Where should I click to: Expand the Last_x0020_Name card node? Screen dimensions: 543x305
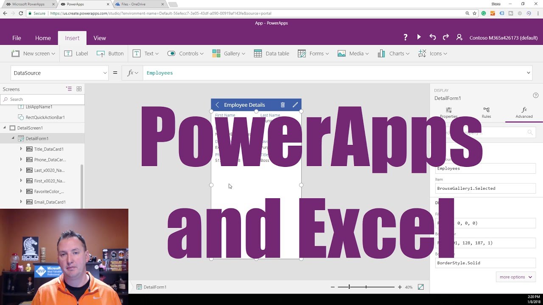21,170
